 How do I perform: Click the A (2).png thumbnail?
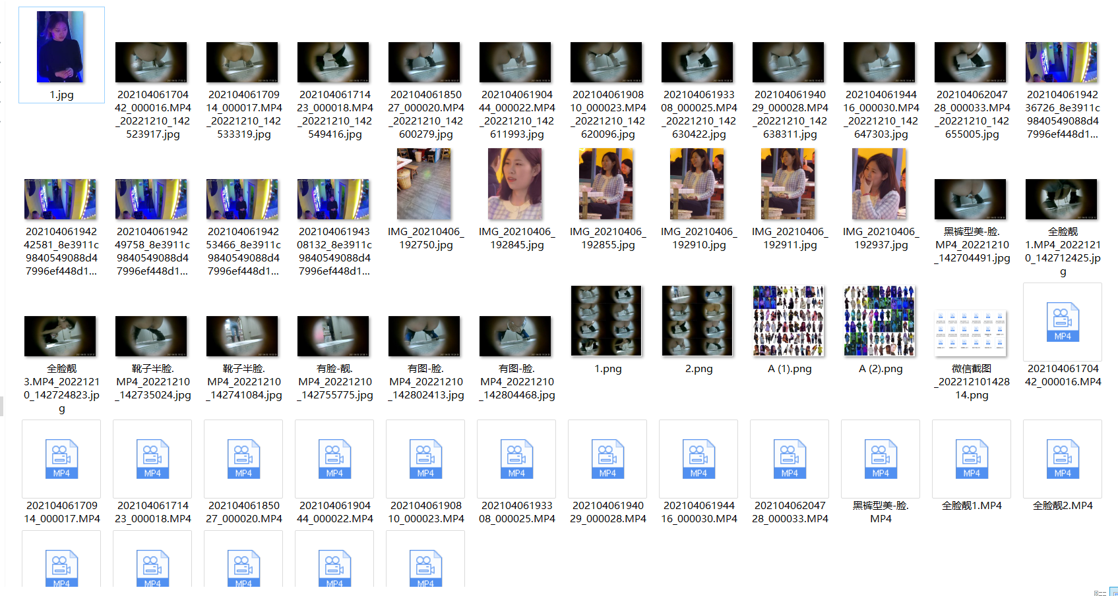(x=880, y=321)
